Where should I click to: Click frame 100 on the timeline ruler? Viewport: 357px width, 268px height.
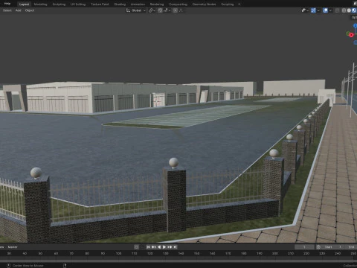pos(118,253)
